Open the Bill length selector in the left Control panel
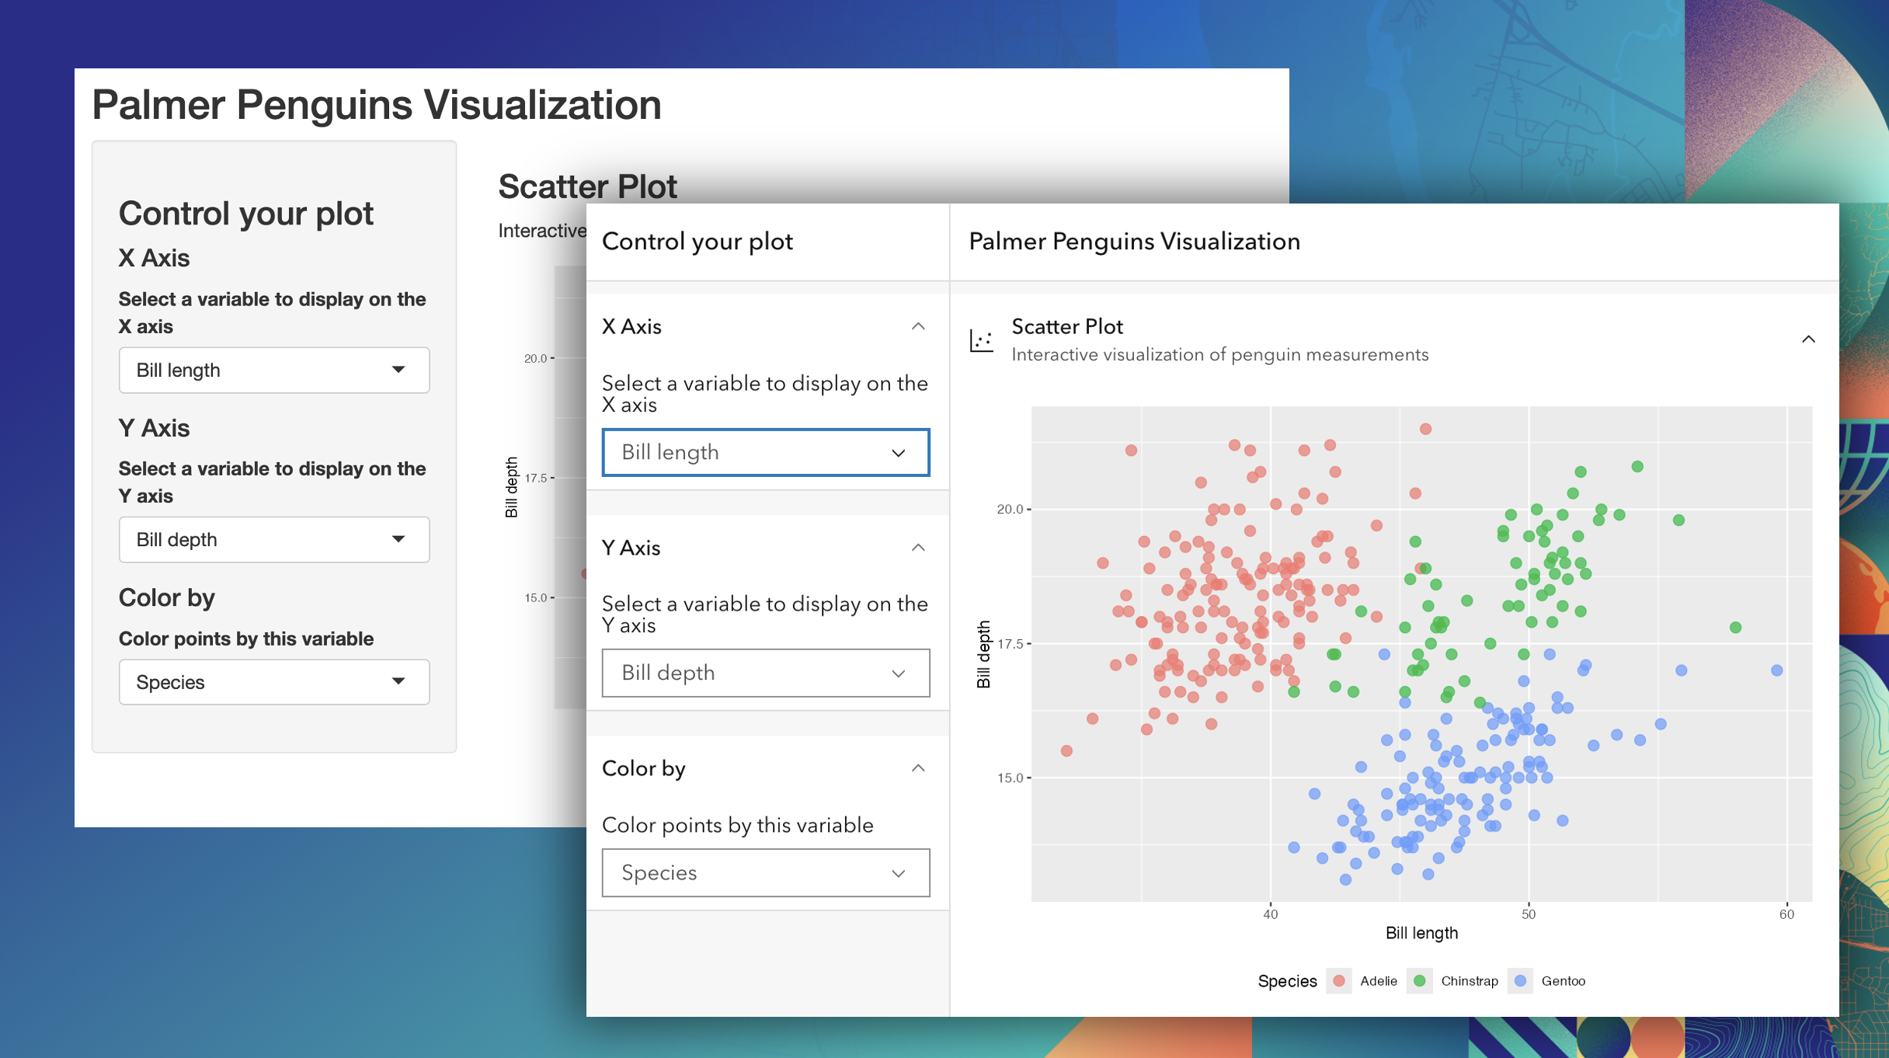The width and height of the screenshot is (1889, 1058). click(x=273, y=371)
